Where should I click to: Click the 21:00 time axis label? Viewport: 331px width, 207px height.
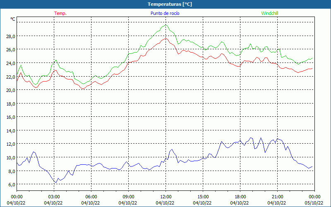(x=277, y=197)
